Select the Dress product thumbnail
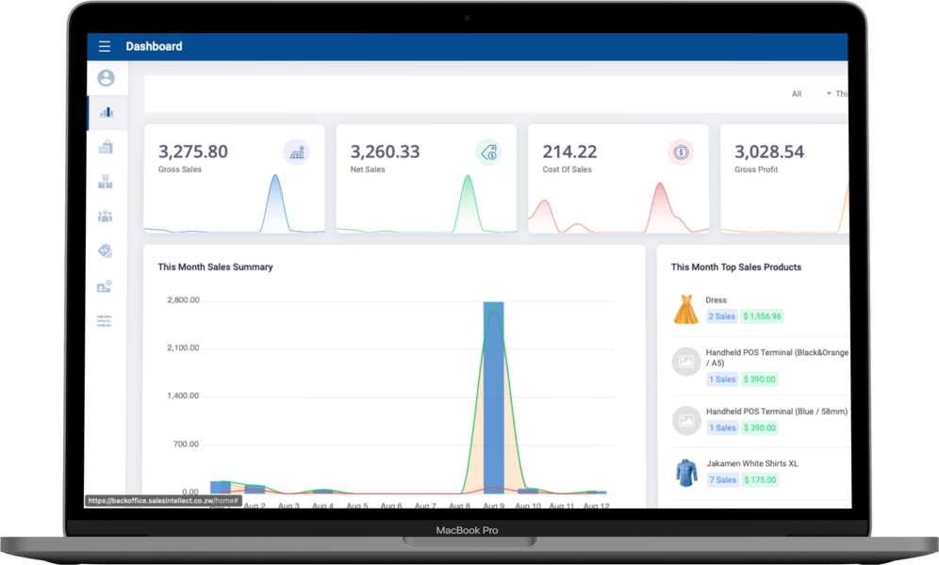 coord(686,309)
